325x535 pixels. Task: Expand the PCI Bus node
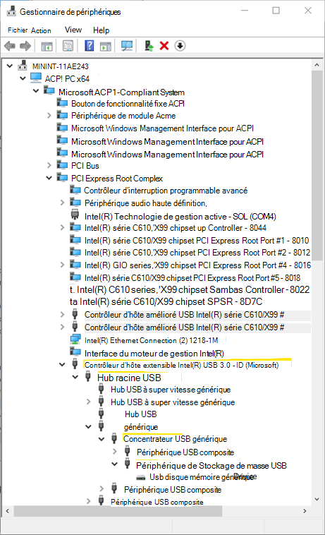coord(49,165)
